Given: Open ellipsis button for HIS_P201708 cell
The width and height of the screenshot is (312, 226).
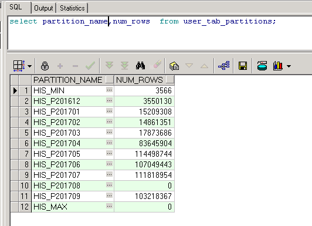Looking at the screenshot, I should coord(109,185).
